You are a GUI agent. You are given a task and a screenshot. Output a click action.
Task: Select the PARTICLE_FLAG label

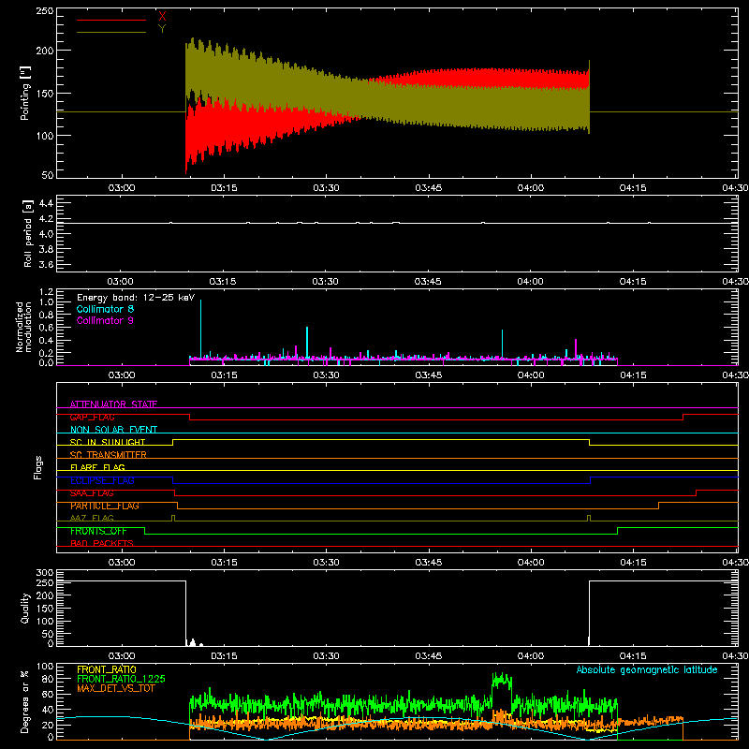click(105, 506)
